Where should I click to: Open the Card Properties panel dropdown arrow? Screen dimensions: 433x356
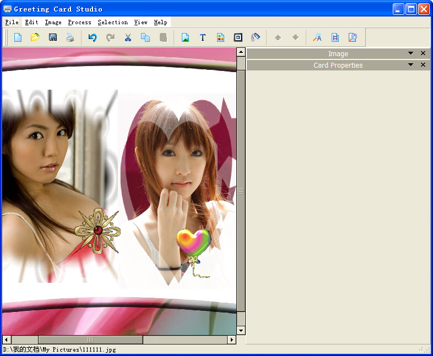point(410,65)
